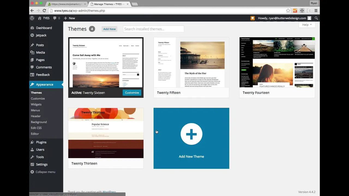Open the Header submenu item
This screenshot has height=196, width=349.
tap(36, 116)
